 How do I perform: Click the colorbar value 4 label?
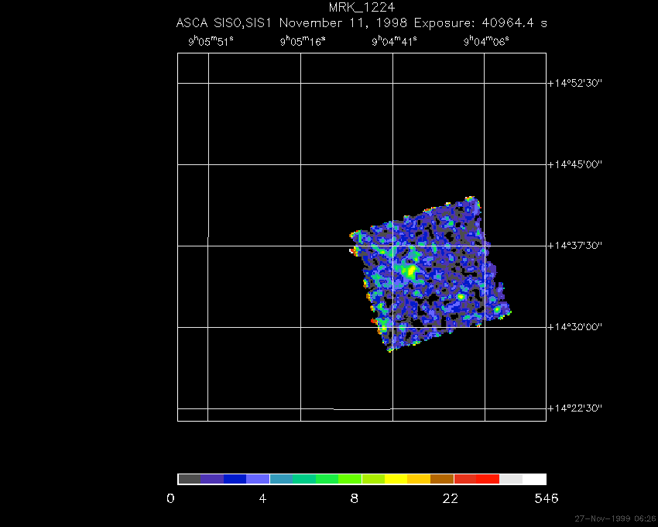pos(262,498)
